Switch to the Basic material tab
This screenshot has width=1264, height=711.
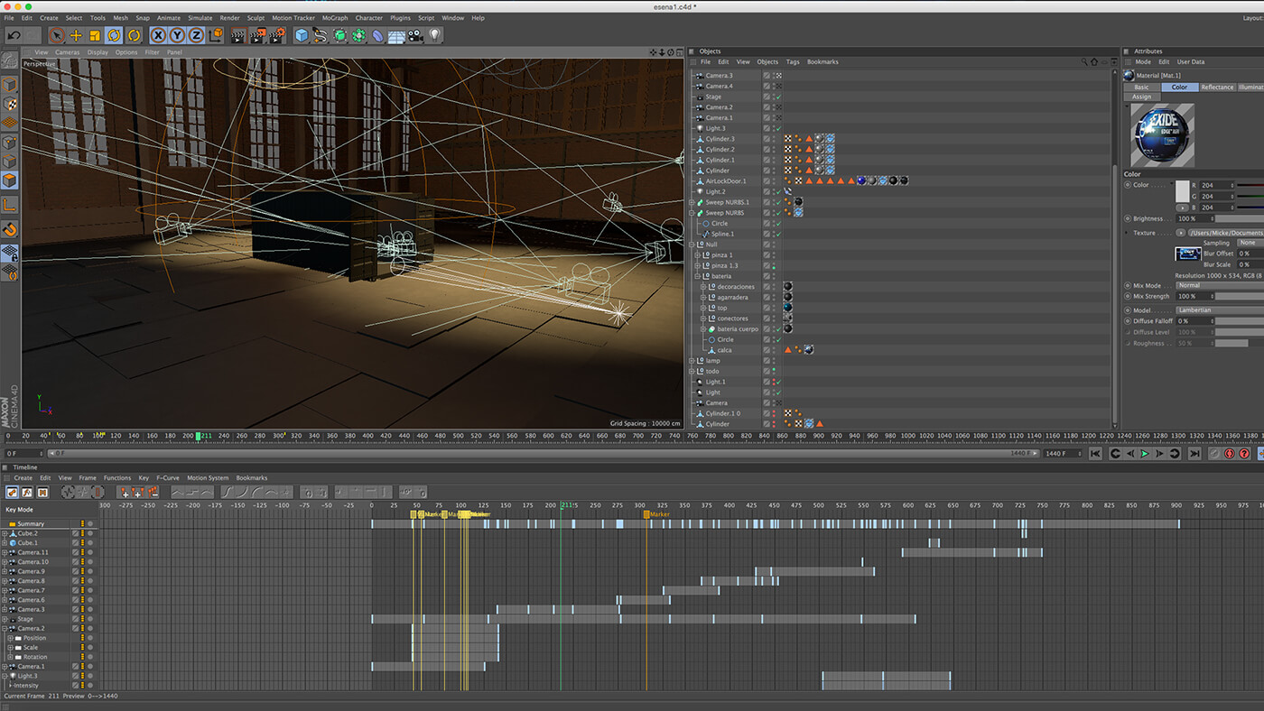1142,87
